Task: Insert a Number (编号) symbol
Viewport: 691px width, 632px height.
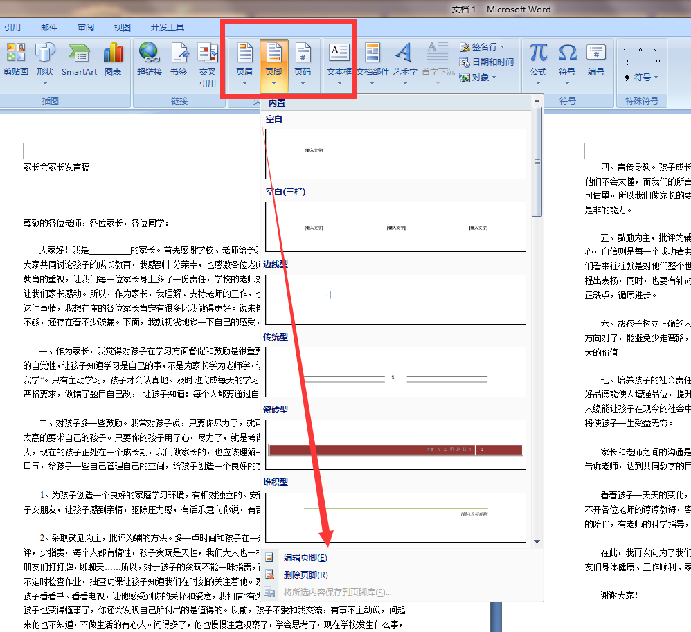Action: pyautogui.click(x=596, y=61)
